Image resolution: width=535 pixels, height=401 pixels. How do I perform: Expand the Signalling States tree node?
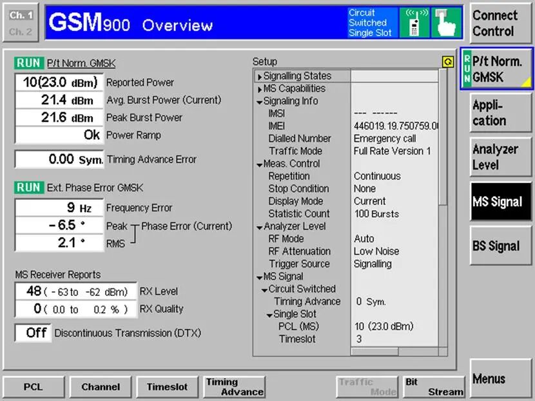pyautogui.click(x=260, y=77)
